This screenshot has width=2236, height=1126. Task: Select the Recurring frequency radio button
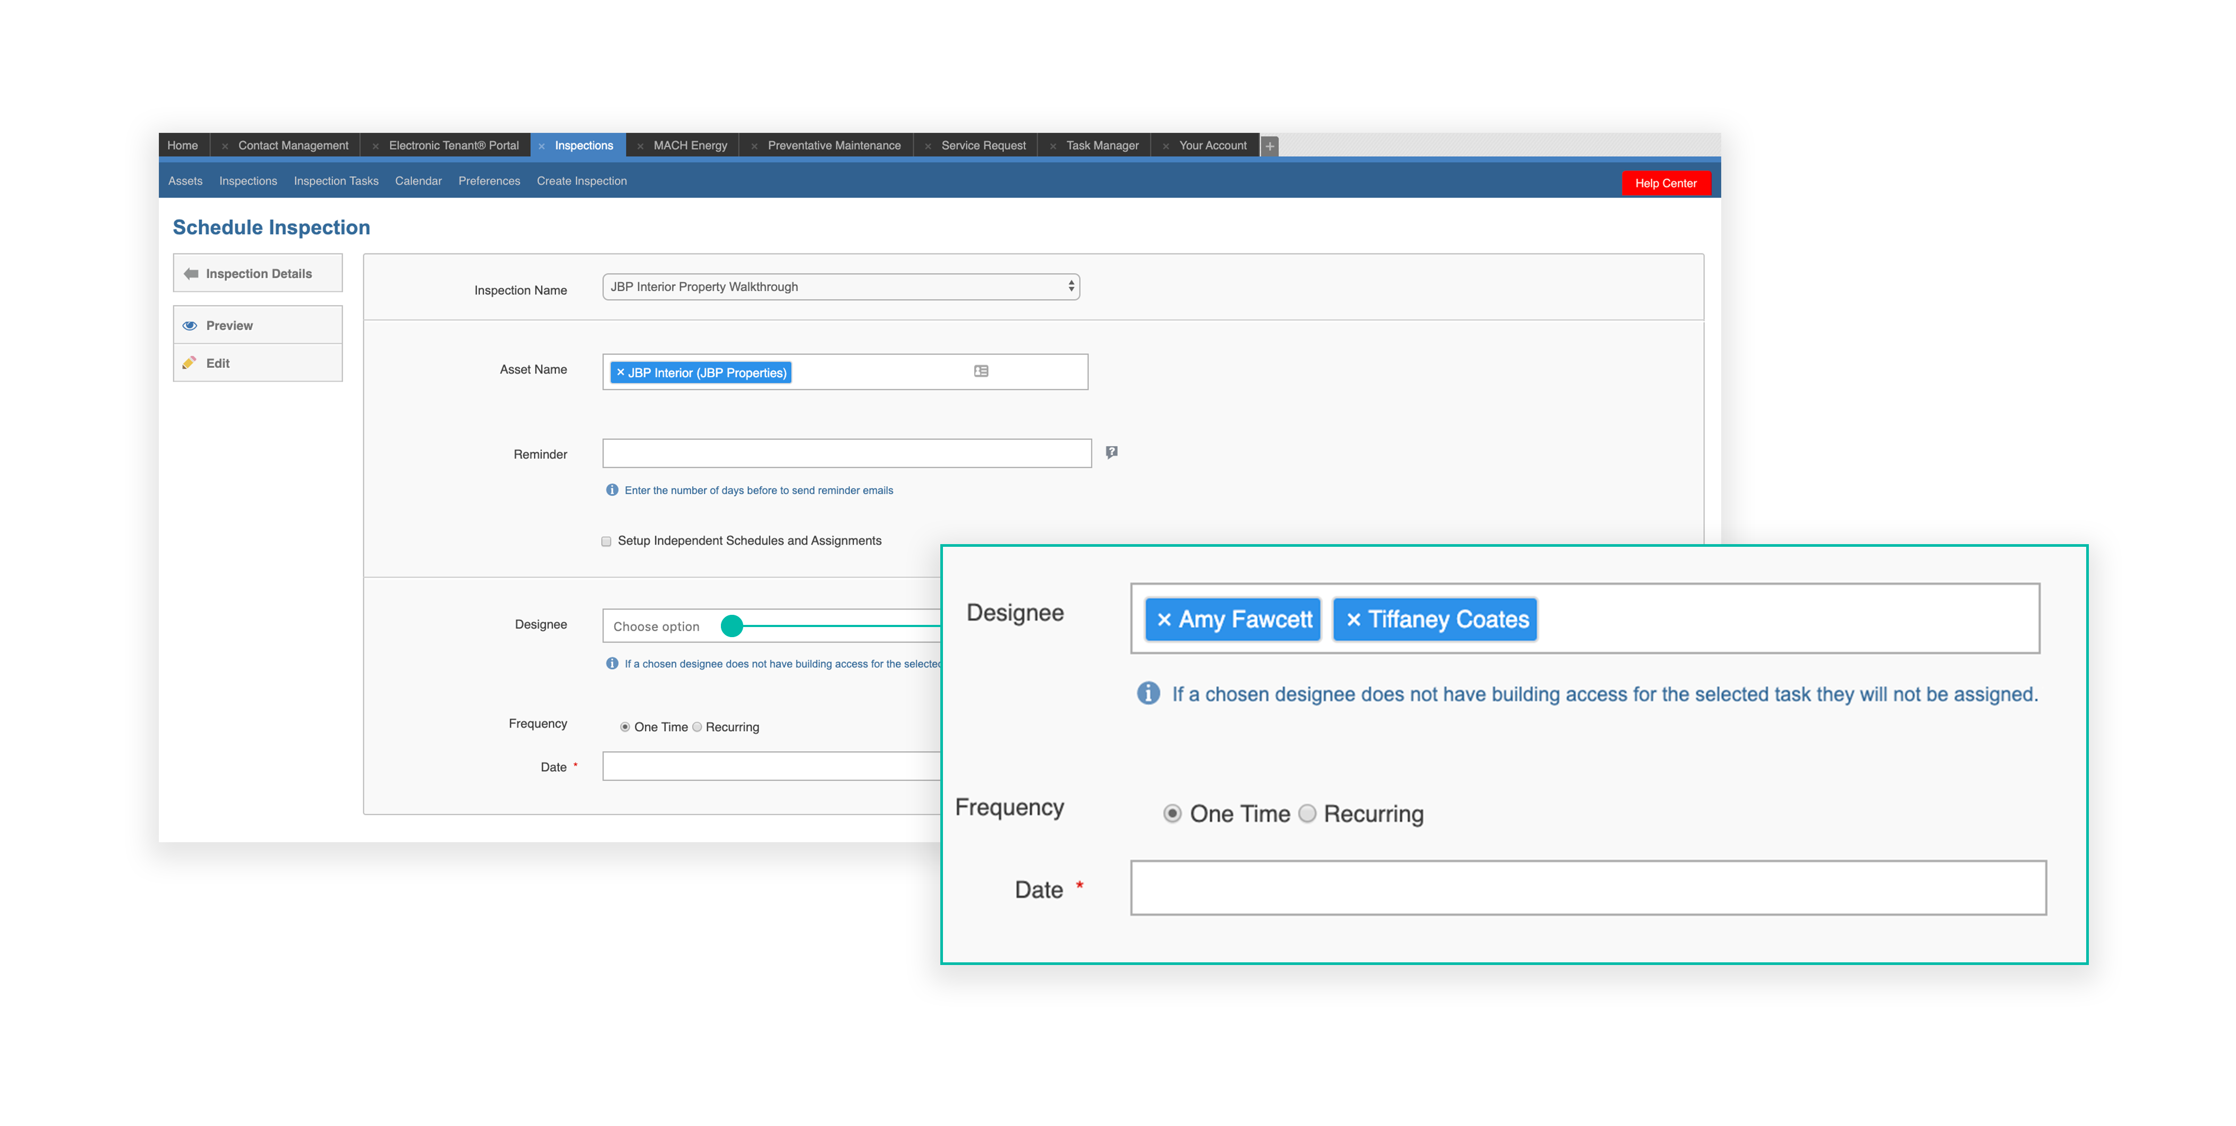point(697,726)
